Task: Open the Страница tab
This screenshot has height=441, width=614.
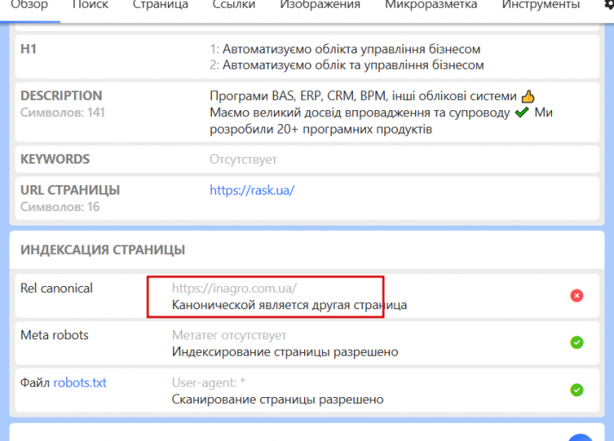Action: (x=160, y=5)
